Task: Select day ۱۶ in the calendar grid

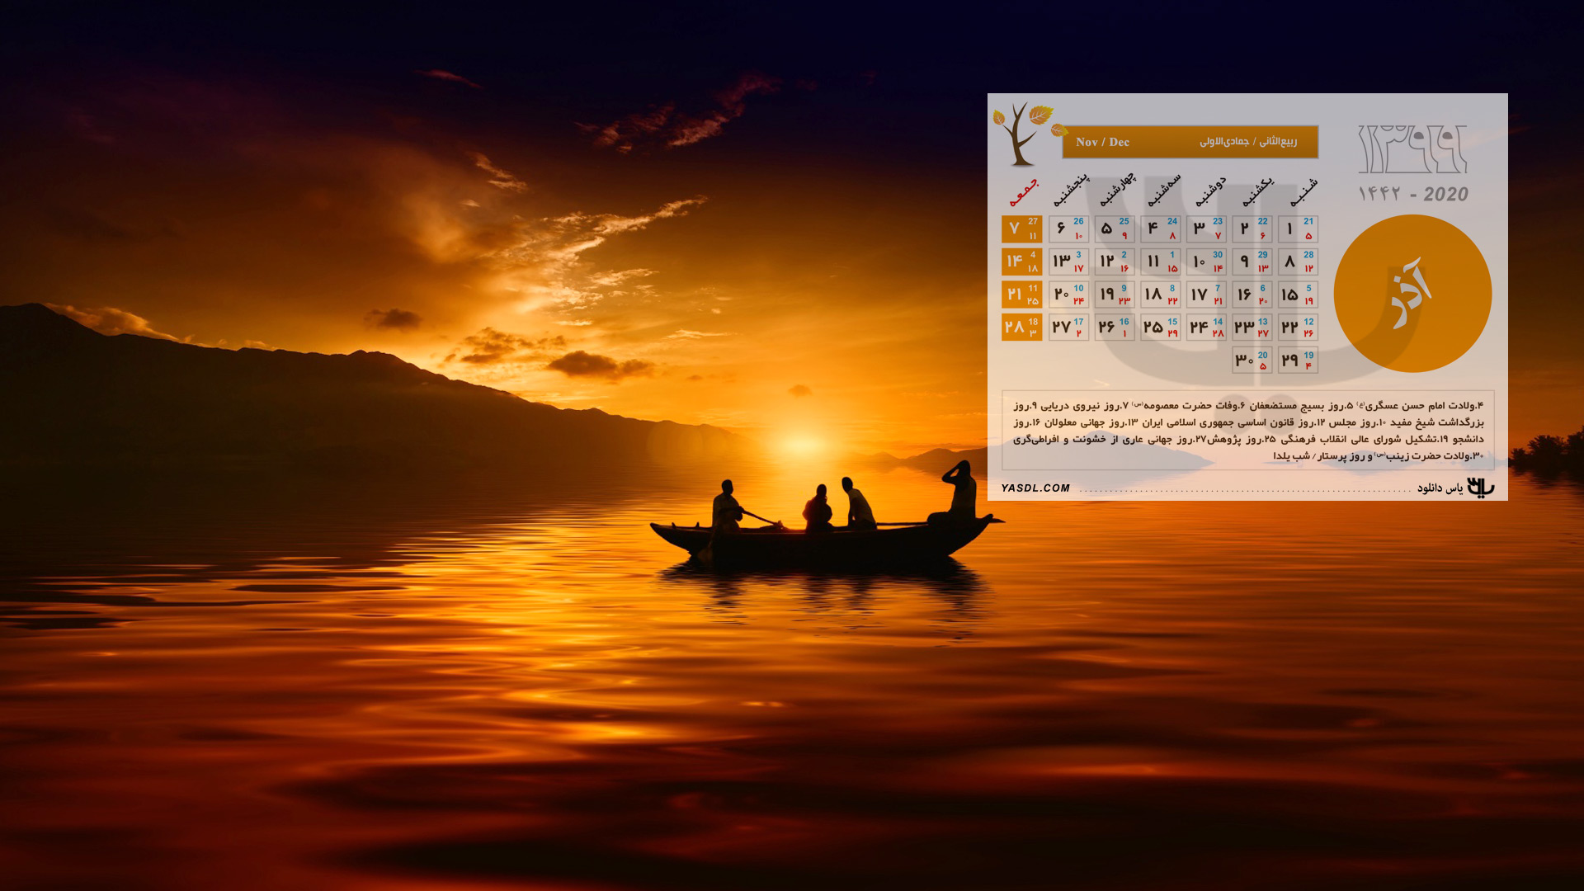Action: coord(1252,295)
